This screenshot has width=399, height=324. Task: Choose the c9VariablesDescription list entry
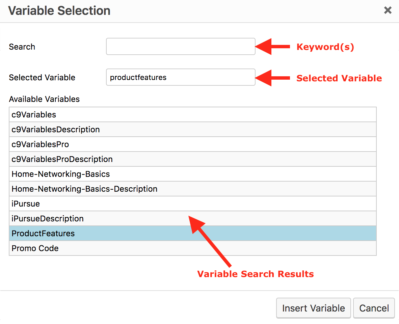pos(56,130)
